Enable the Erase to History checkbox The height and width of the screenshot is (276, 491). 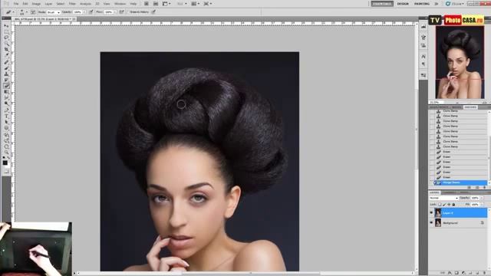click(x=128, y=12)
